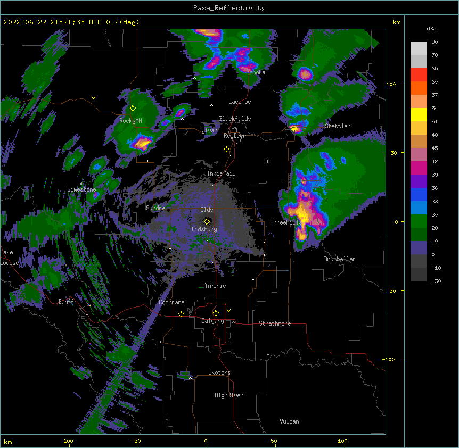Click the Stettler city label

[x=338, y=126]
